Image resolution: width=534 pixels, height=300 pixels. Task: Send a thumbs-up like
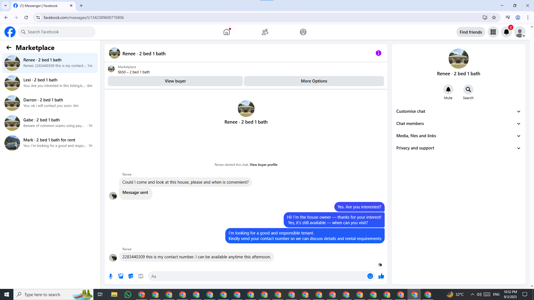pyautogui.click(x=381, y=276)
